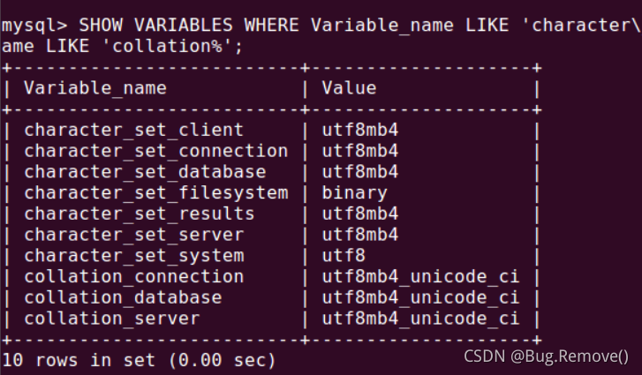Click the mysql> prompt text
The width and height of the screenshot is (642, 375).
tap(34, 26)
